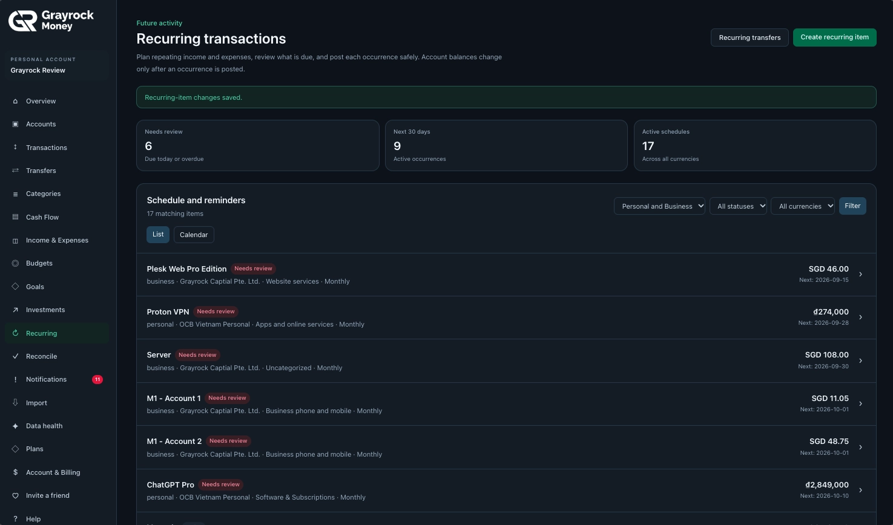
Task: Click the Invite a friend heart icon
Action: [x=15, y=495]
